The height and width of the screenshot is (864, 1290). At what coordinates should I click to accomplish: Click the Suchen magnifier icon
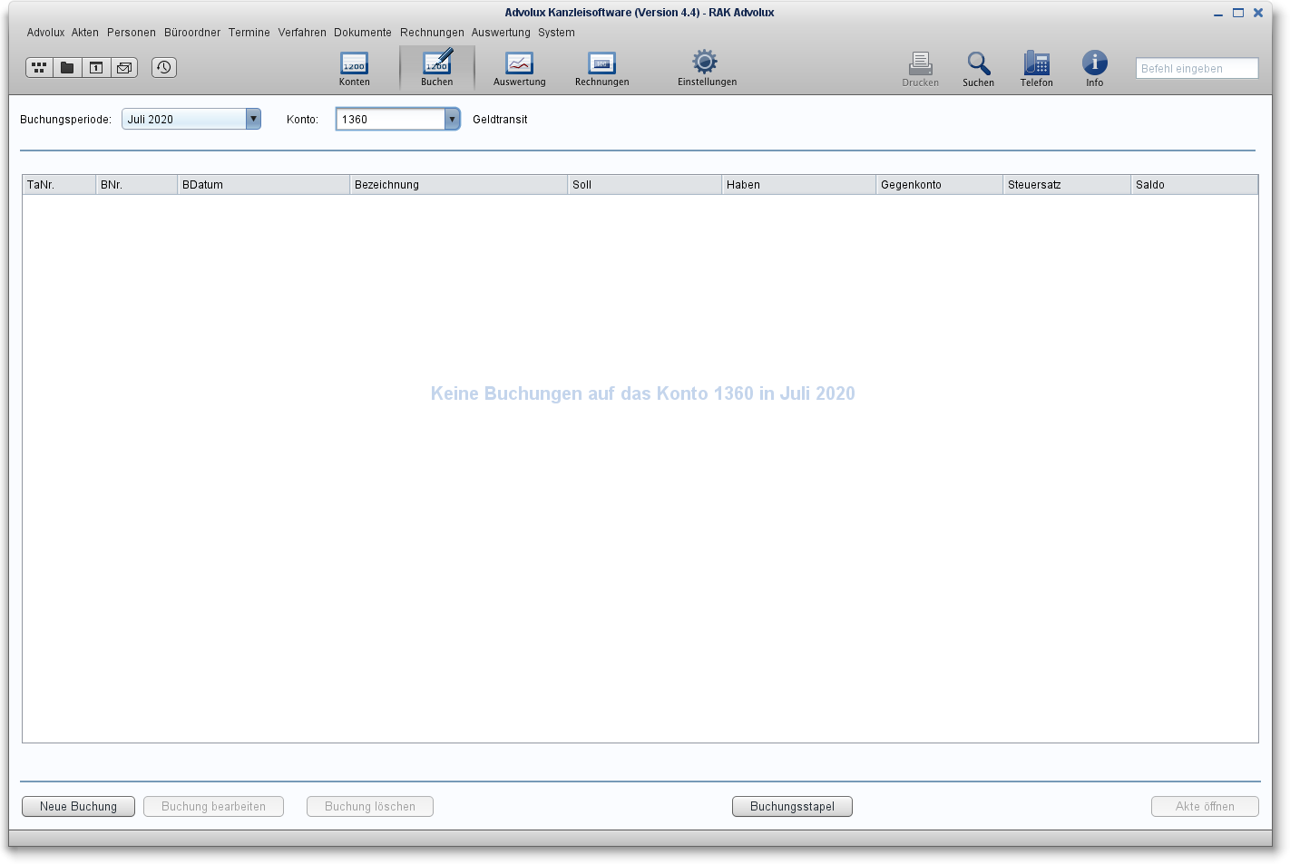[x=979, y=69]
